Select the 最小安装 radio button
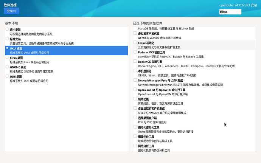 (7, 29)
